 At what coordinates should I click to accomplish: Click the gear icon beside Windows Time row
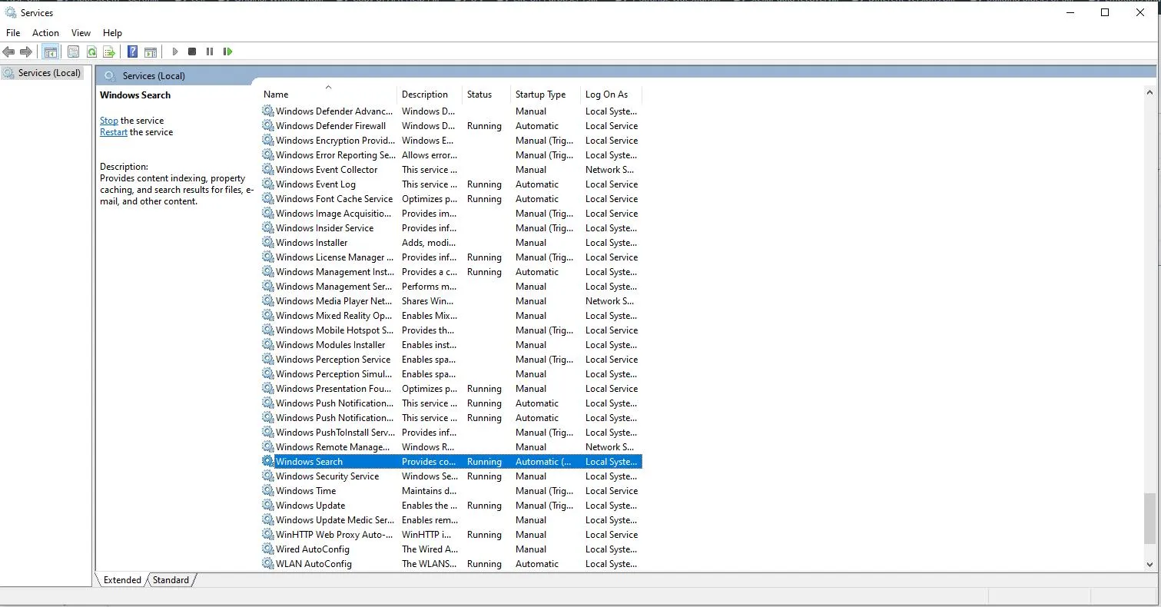[x=267, y=491]
